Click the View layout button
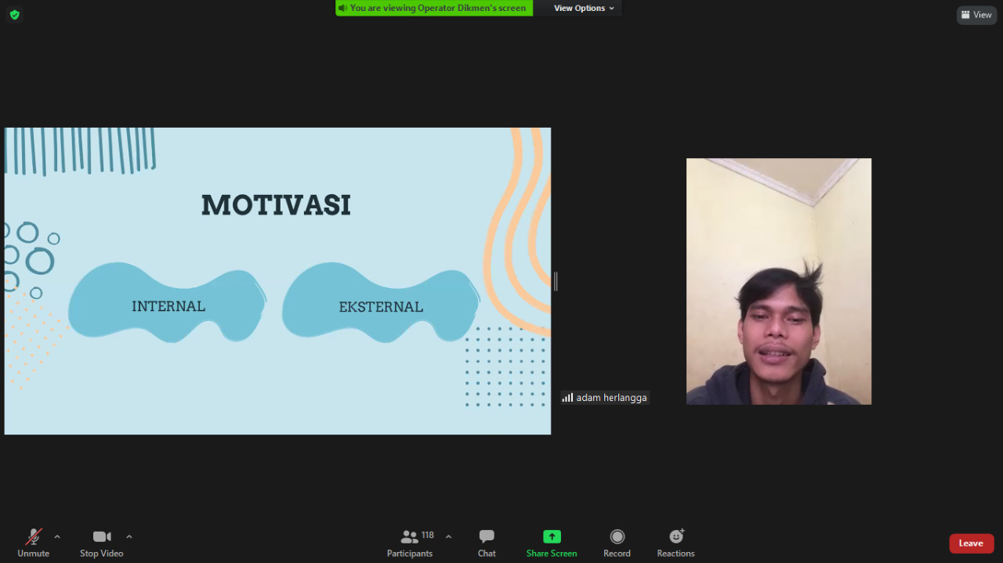Image resolution: width=1003 pixels, height=563 pixels. click(976, 15)
